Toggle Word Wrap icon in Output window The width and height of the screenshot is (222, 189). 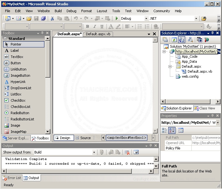(136, 153)
